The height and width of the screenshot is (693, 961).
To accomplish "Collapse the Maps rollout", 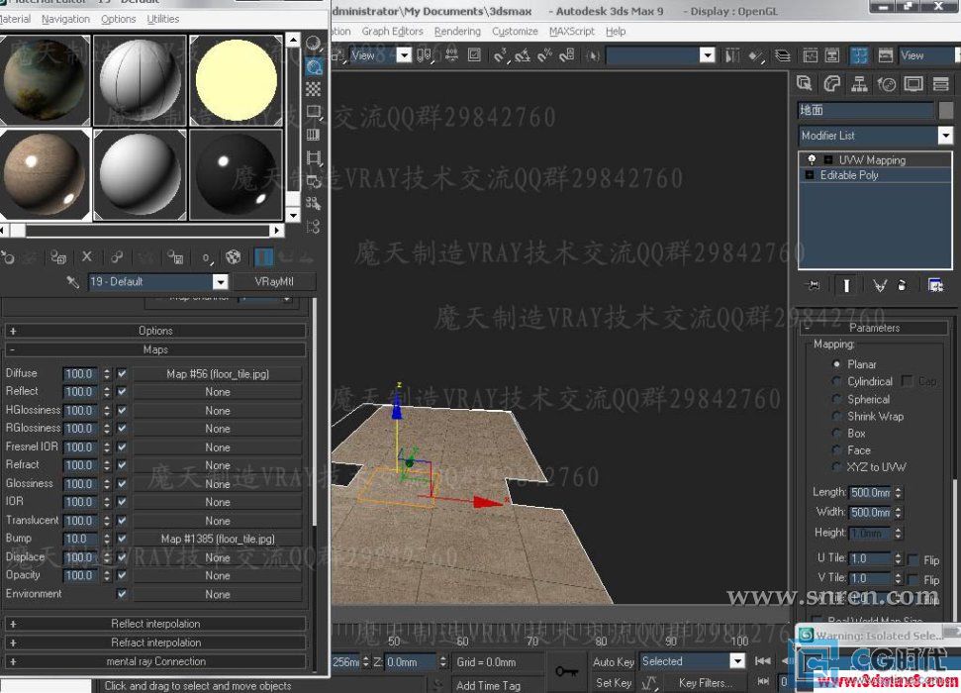I will coord(155,349).
